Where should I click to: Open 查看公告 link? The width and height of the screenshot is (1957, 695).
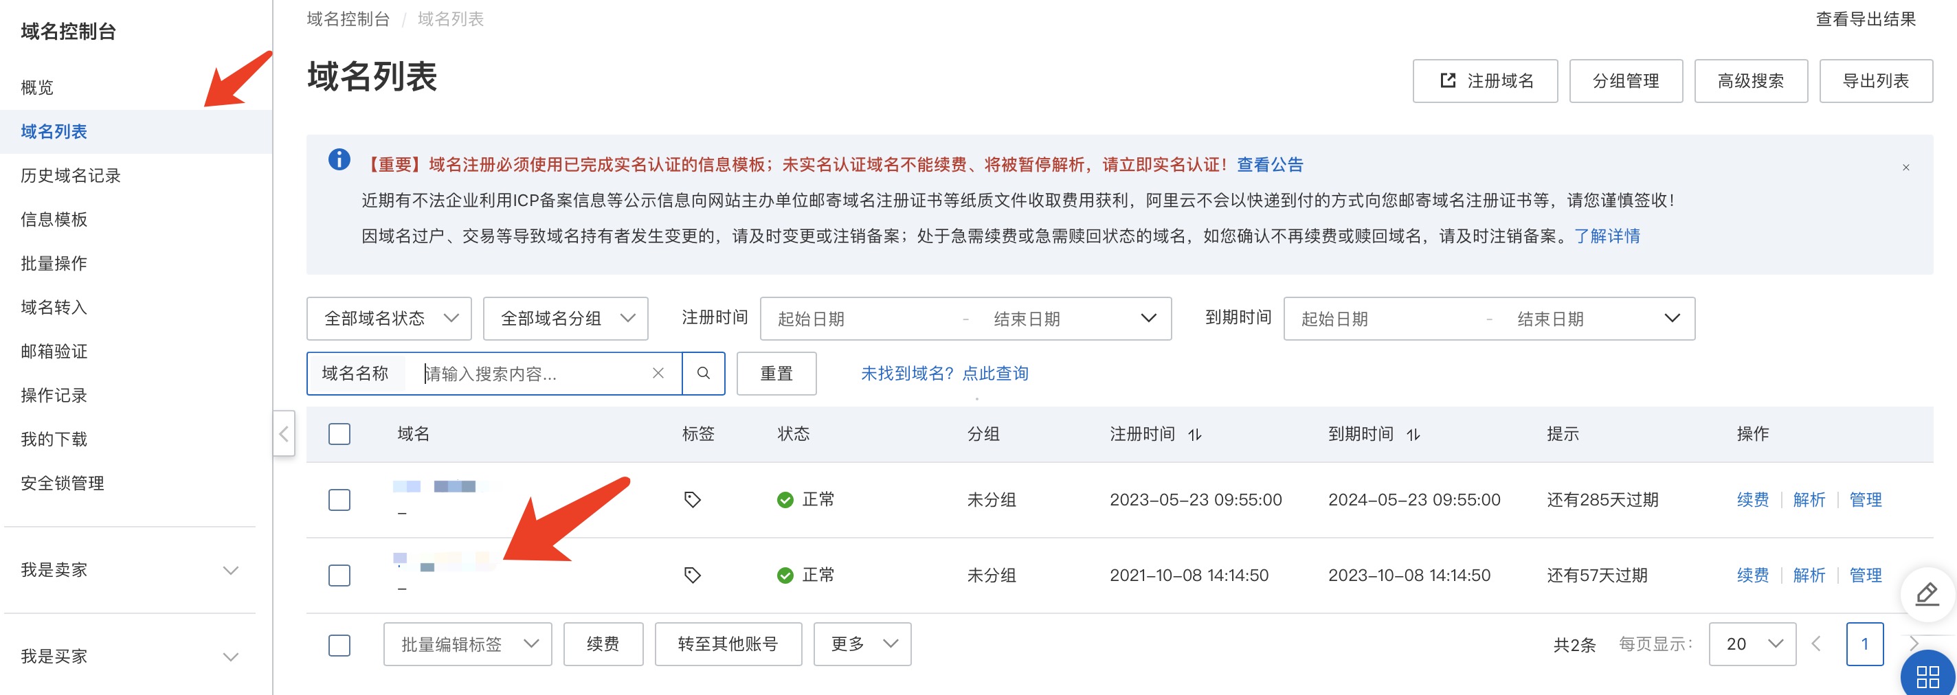pyautogui.click(x=1269, y=164)
